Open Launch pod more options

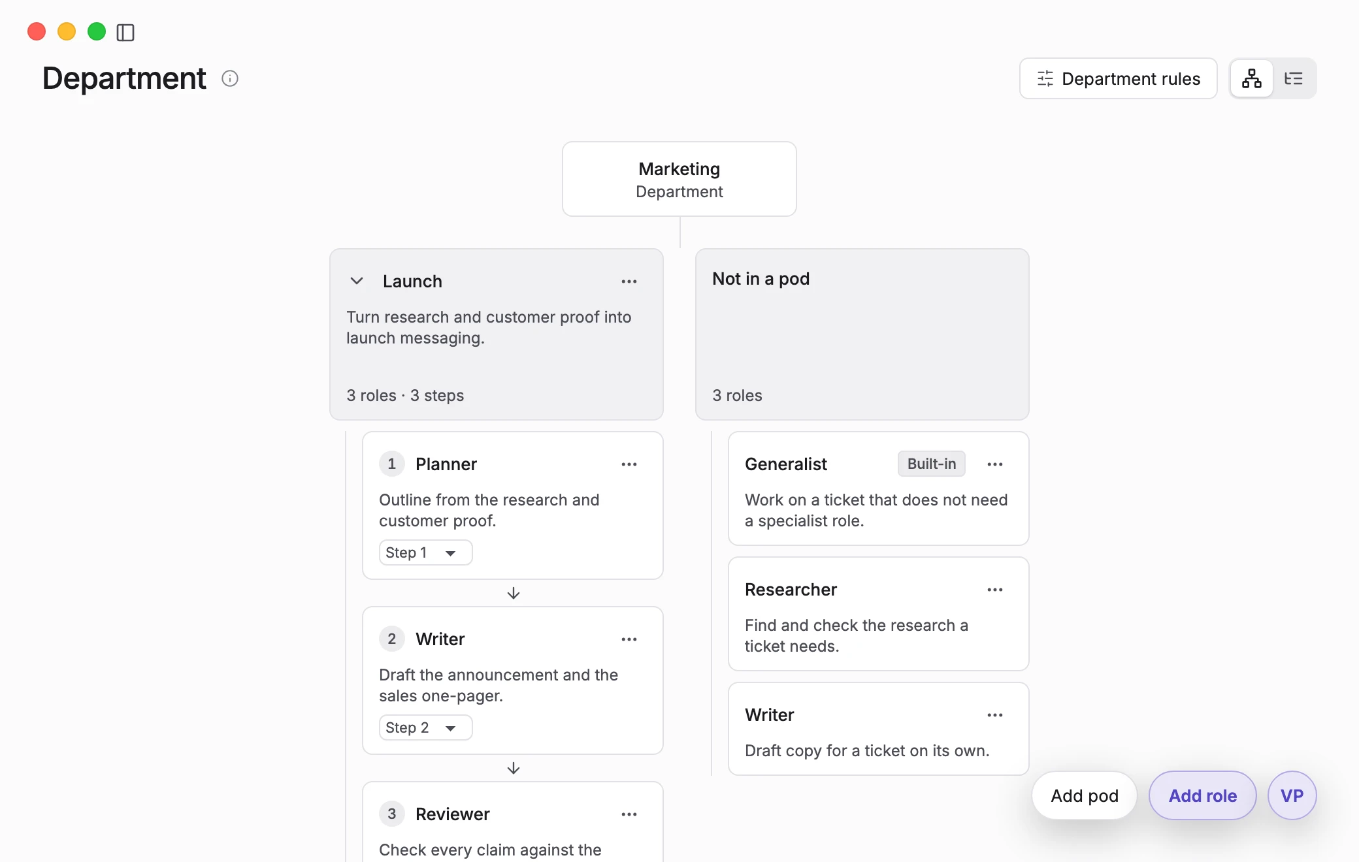629,281
